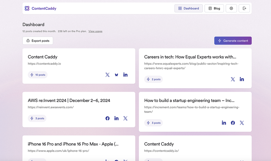Open the ContentCaddy logo icon
This screenshot has width=271, height=161.
pos(27,8)
